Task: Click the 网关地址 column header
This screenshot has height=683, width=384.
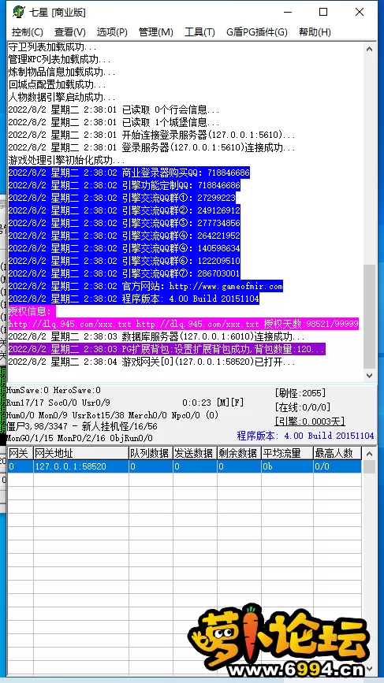Action: point(81,454)
